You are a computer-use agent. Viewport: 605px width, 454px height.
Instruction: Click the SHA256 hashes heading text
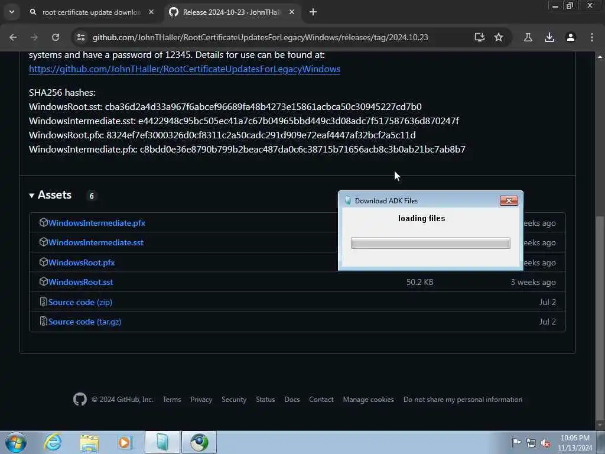[62, 93]
